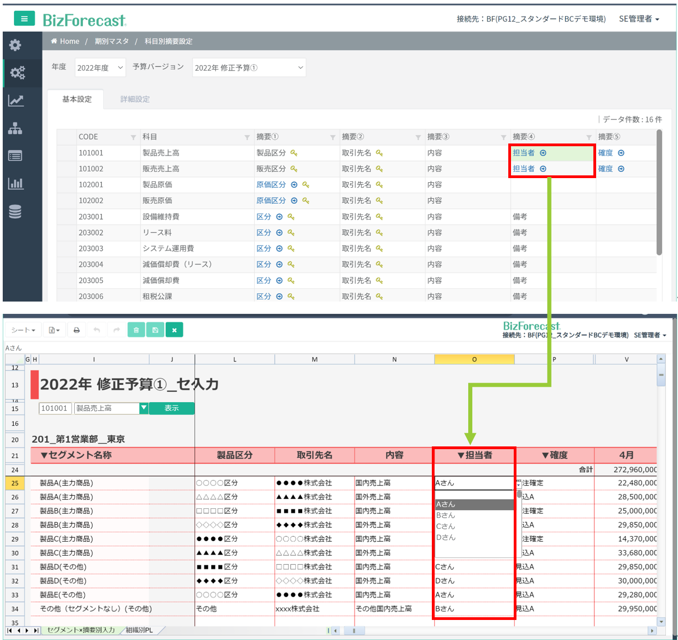Open the database stack sidebar icon
Viewport: 678px width, 640px height.
pyautogui.click(x=15, y=212)
